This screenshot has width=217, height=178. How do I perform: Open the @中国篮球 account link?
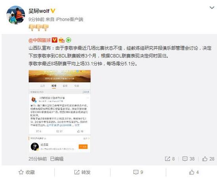[x=40, y=40]
